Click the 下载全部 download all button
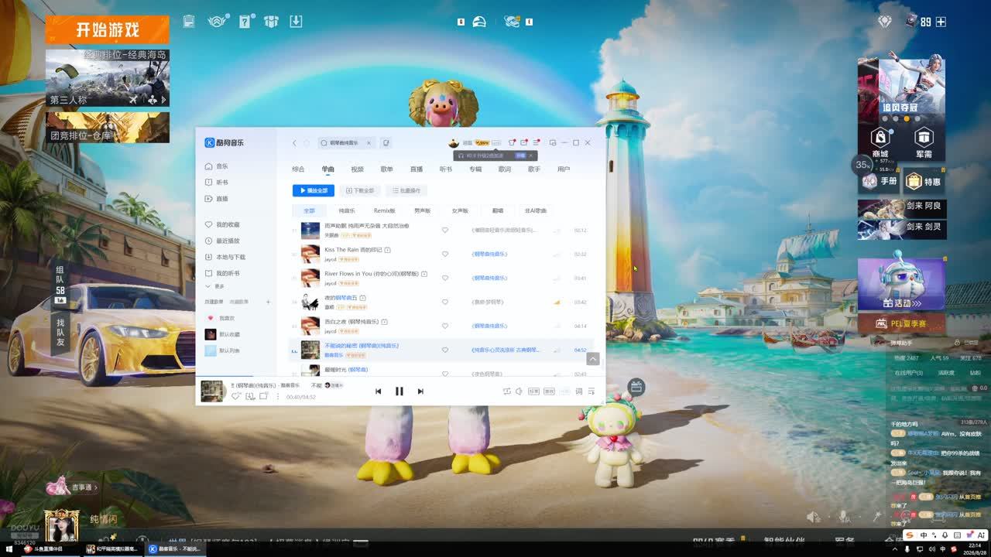 360,190
